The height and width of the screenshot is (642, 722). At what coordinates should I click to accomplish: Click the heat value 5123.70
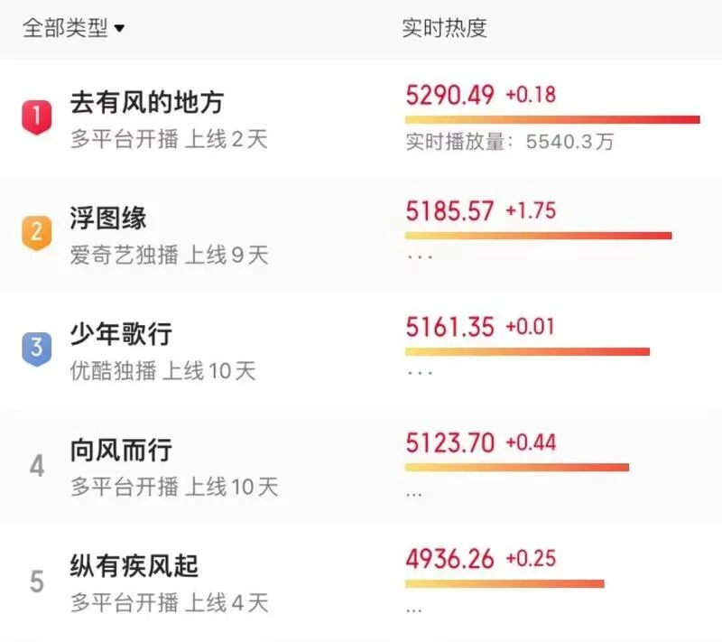[x=449, y=443]
